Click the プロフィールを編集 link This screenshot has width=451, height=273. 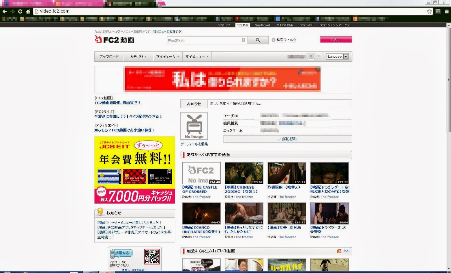(194, 144)
